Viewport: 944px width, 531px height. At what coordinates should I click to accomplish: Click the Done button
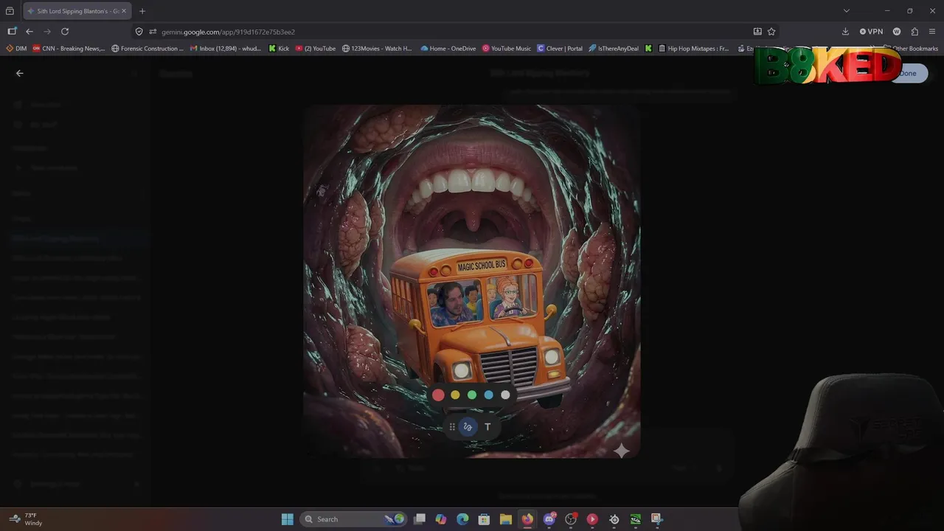coord(908,73)
